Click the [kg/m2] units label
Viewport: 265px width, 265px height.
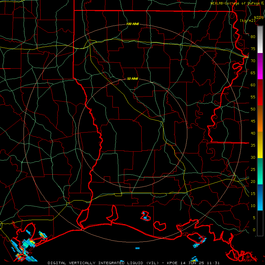pos(248,20)
